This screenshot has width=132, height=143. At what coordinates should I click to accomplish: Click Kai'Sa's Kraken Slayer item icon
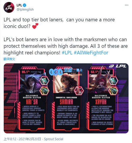pos(44,91)
